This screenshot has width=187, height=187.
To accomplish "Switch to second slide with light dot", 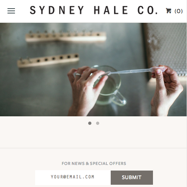I will point(98,123).
